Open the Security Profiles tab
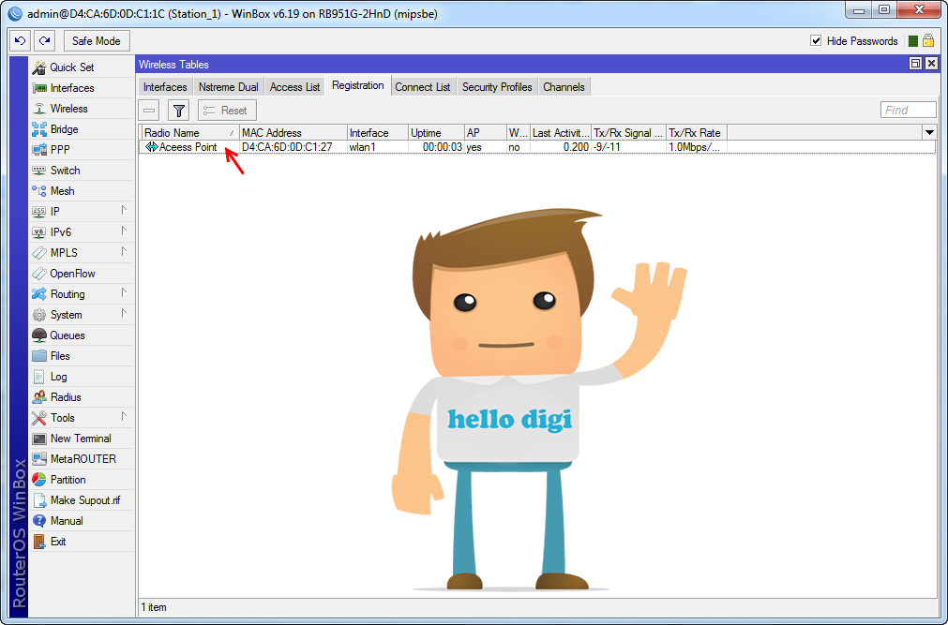Viewport: 948px width, 625px height. [497, 87]
